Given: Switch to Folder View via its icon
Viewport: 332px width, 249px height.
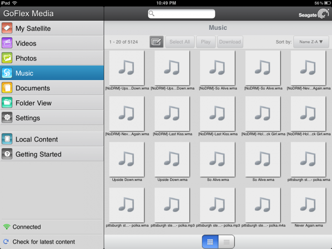Looking at the screenshot, I should pyautogui.click(x=7, y=103).
